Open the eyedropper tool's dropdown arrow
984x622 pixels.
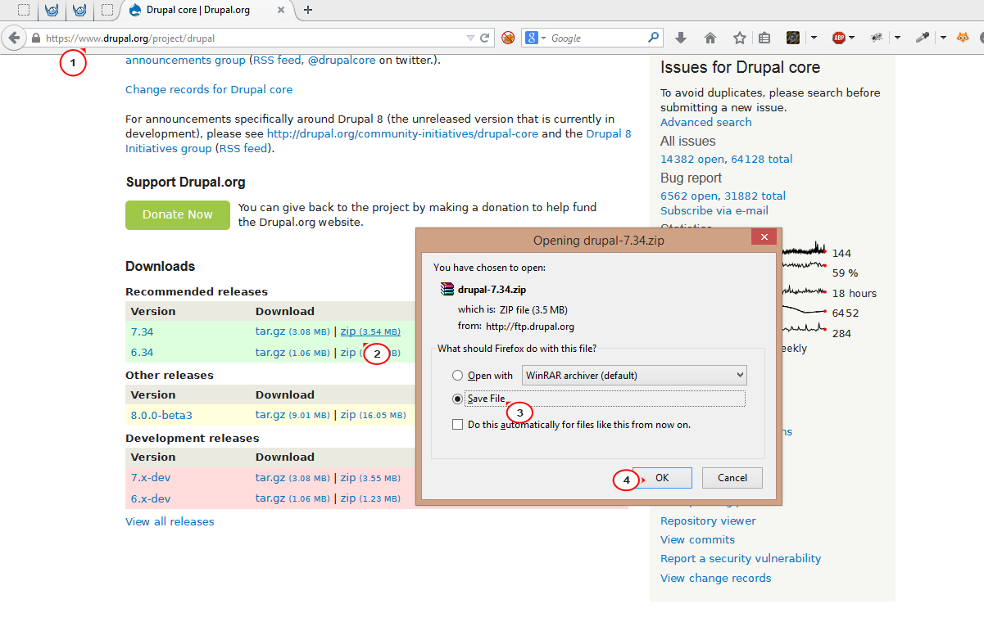(x=943, y=38)
